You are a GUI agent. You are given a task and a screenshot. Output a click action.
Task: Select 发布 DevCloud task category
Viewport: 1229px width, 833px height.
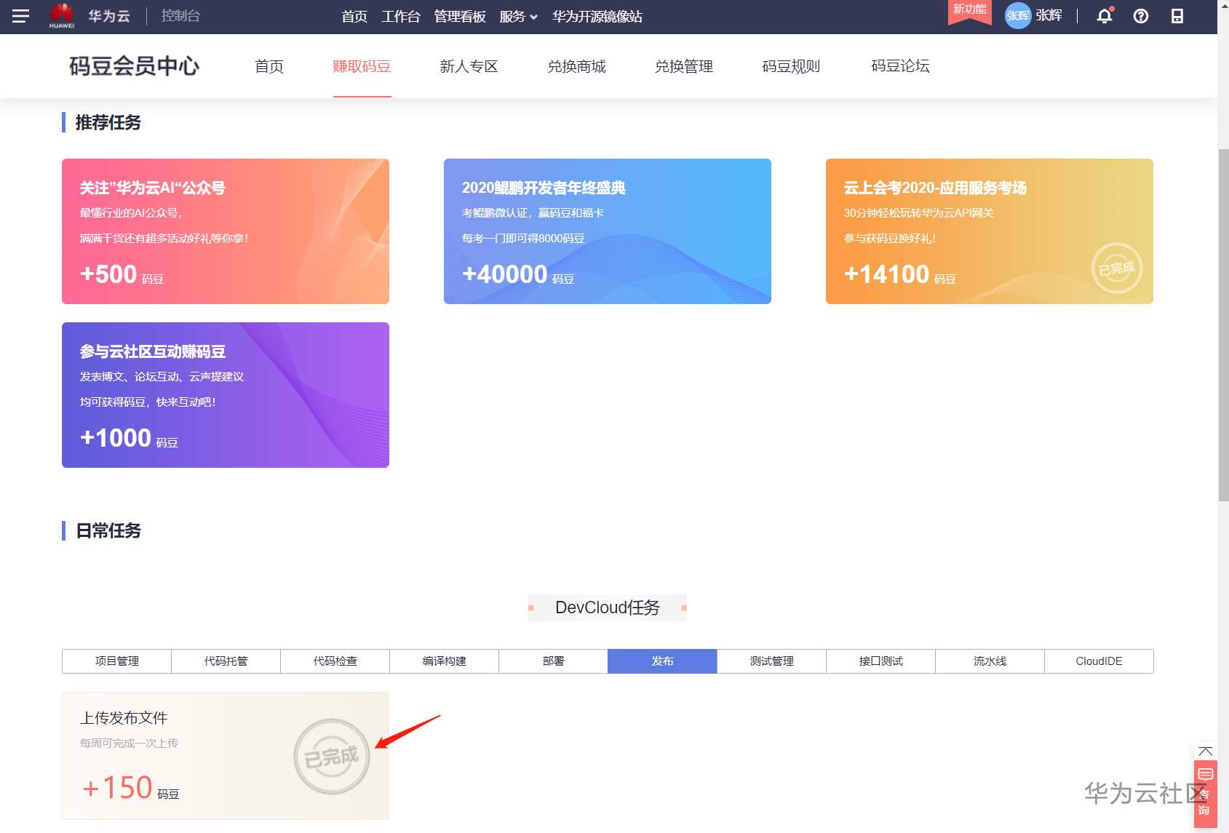(x=663, y=661)
